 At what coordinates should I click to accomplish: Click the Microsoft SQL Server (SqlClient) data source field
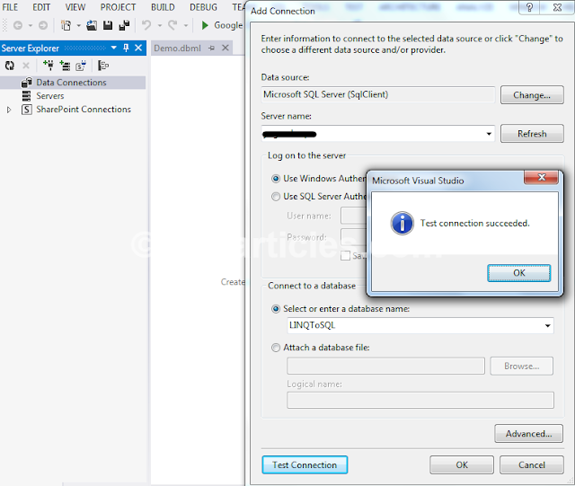[x=378, y=94]
